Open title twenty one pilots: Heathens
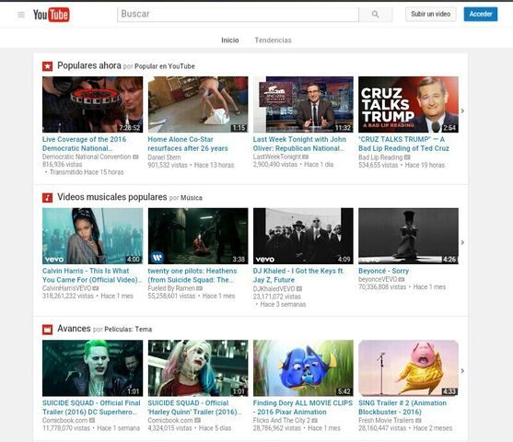513x442 pixels. coord(192,275)
